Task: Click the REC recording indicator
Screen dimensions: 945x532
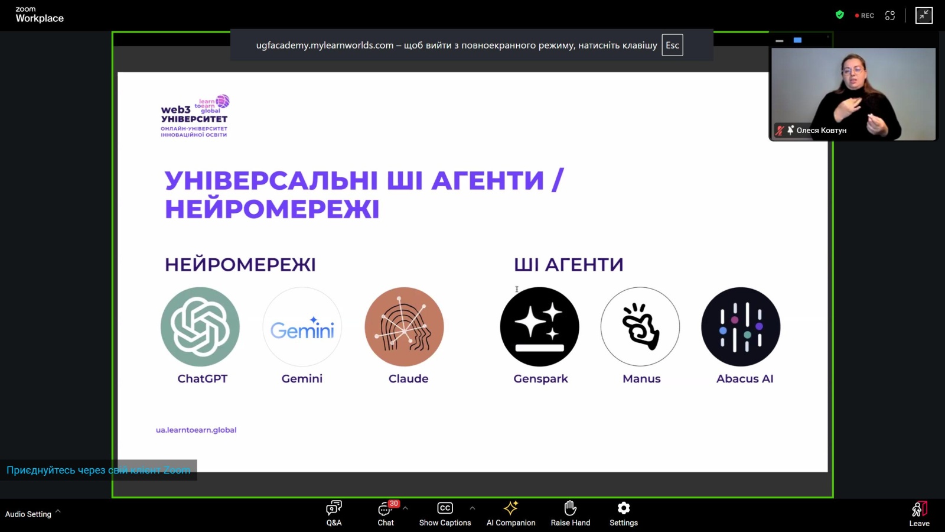Action: coord(865,15)
